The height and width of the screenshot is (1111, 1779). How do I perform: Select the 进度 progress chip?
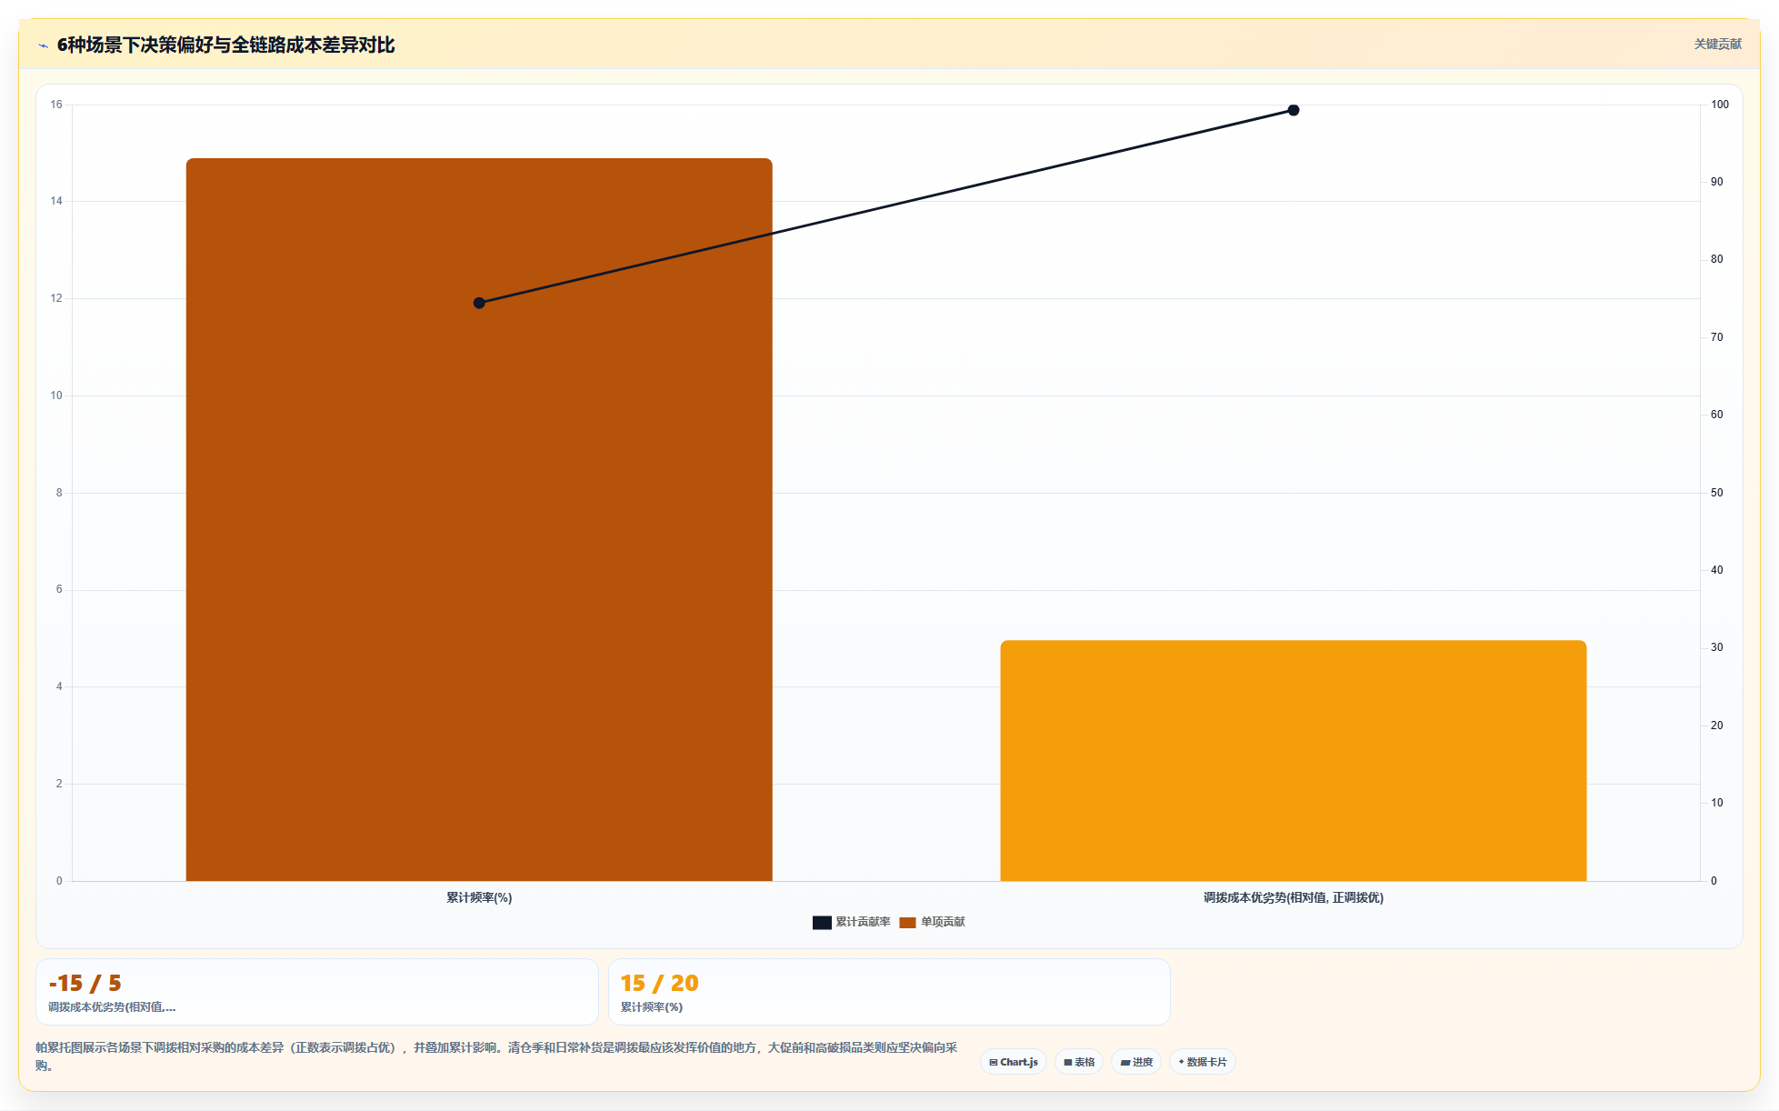tap(1136, 1062)
